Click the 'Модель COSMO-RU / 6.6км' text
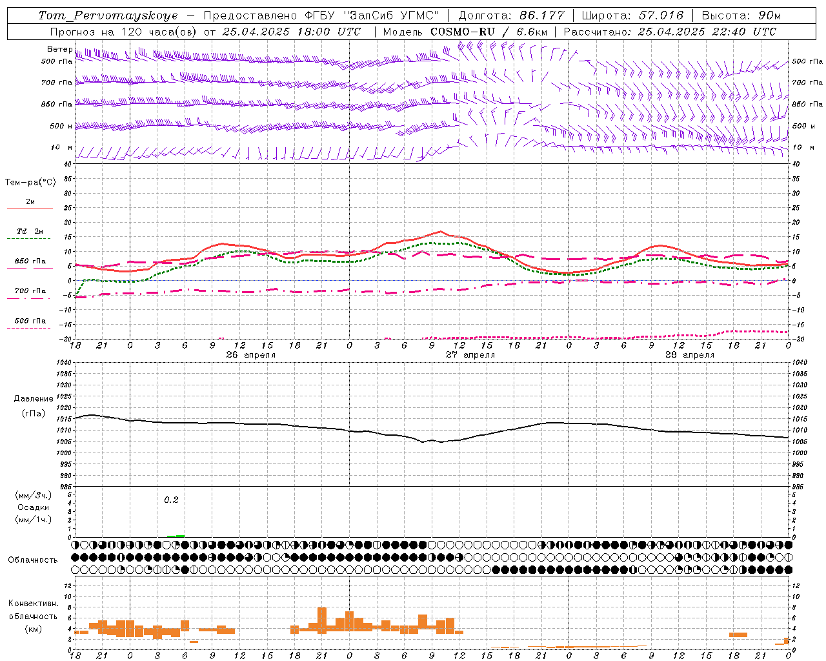Image resolution: width=826 pixels, height=661 pixels. [465, 32]
